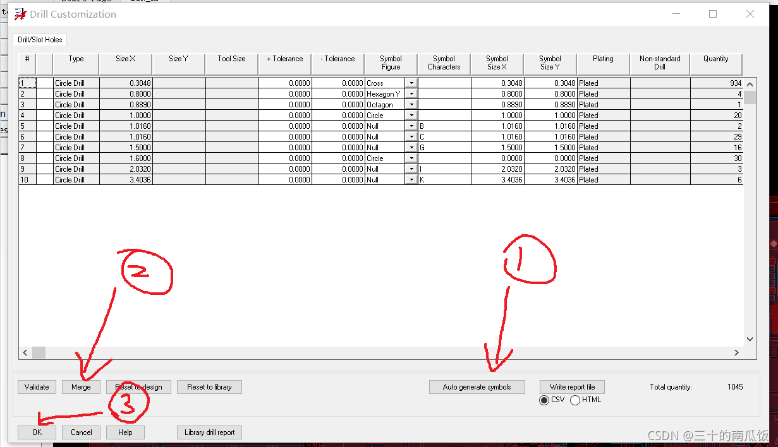Click Size X cell 3.4036 in row 10
The width and height of the screenshot is (778, 447).
coord(125,180)
